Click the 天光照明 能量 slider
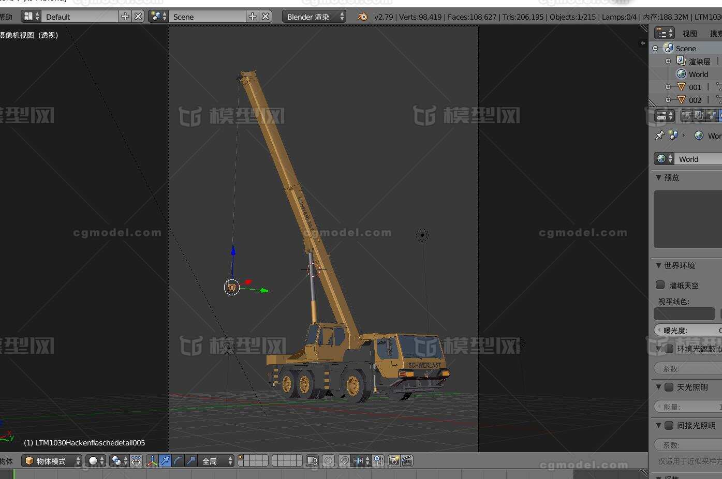Viewport: 722px width, 479px height. click(688, 407)
